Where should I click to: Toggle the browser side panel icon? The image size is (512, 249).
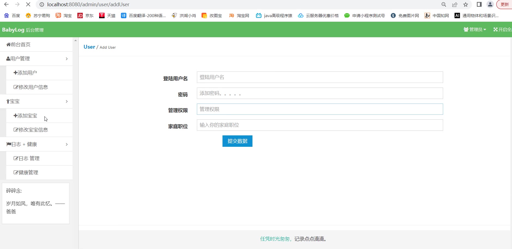click(479, 4)
